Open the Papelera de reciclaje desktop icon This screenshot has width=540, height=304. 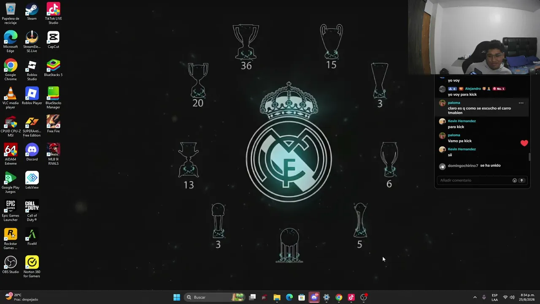[11, 13]
